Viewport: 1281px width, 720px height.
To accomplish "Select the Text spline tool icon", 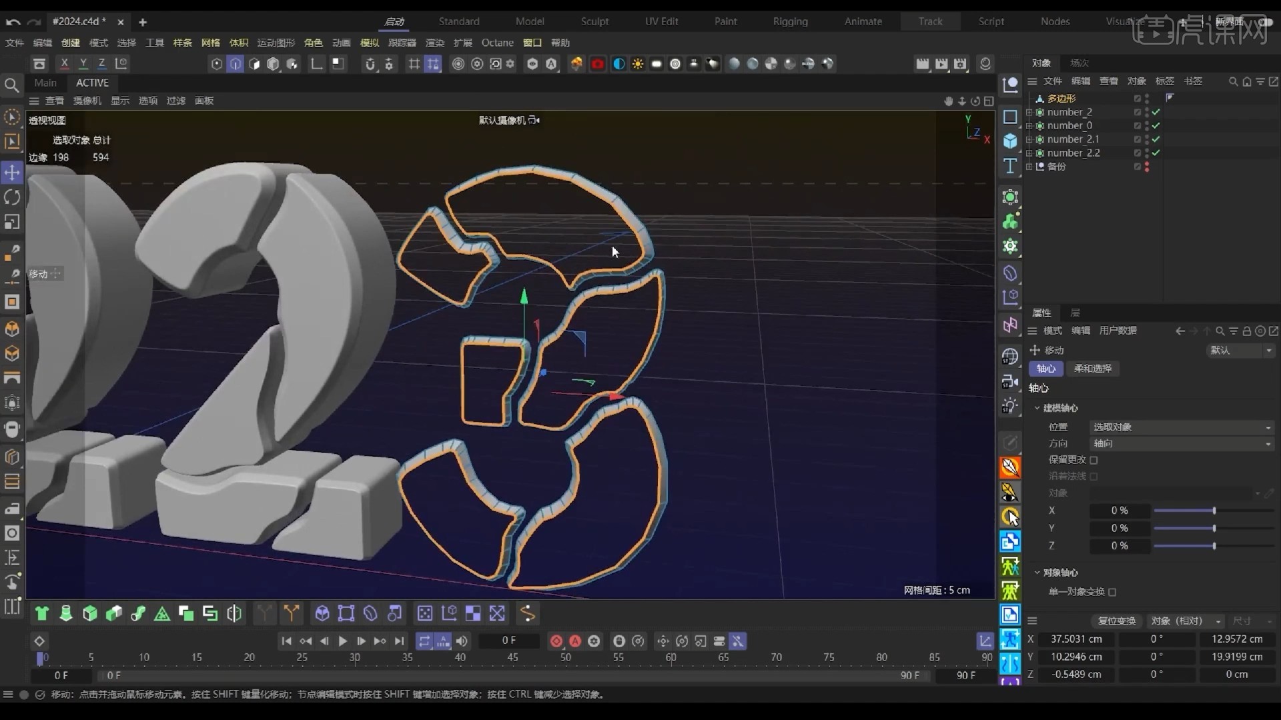I will (x=1010, y=166).
